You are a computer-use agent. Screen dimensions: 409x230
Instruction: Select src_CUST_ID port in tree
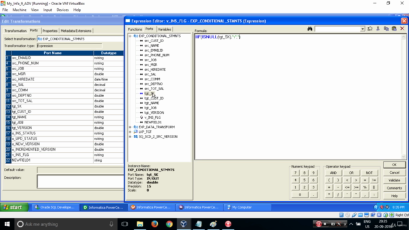tap(154, 41)
